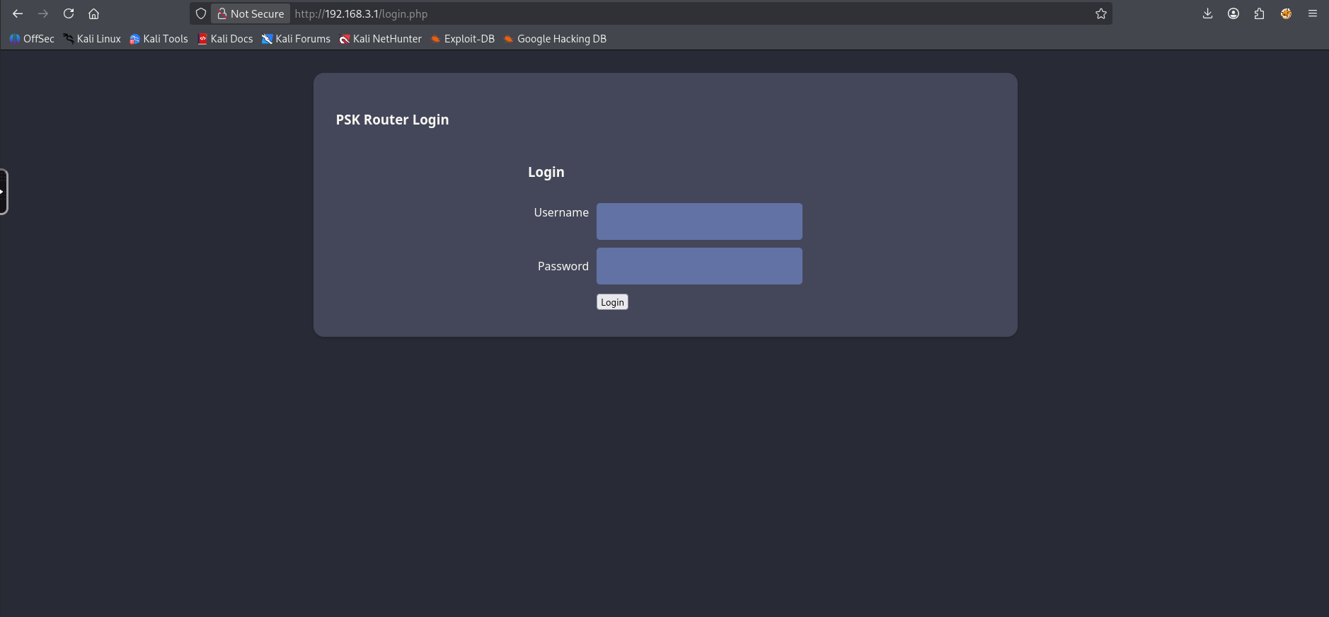This screenshot has width=1329, height=617.
Task: Click the Username label
Action: pyautogui.click(x=561, y=212)
